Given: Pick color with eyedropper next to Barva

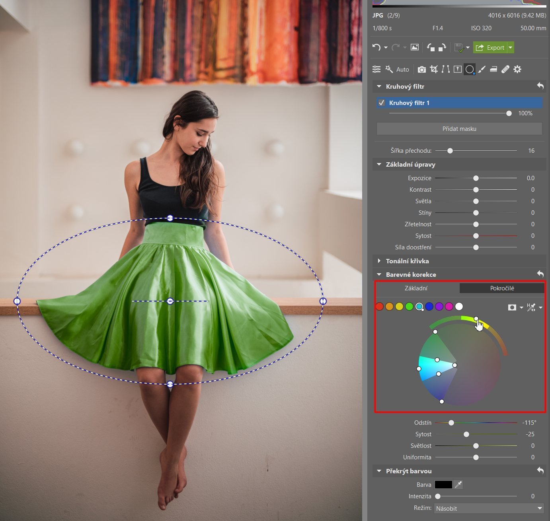Looking at the screenshot, I should [x=458, y=484].
